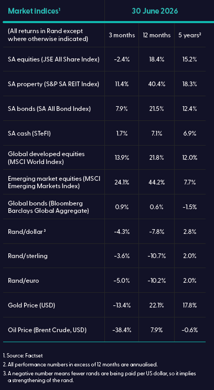Image resolution: width=214 pixels, height=390 pixels.
Task: Select the footnote about annualised performance numbers
Action: pyautogui.click(x=80, y=365)
